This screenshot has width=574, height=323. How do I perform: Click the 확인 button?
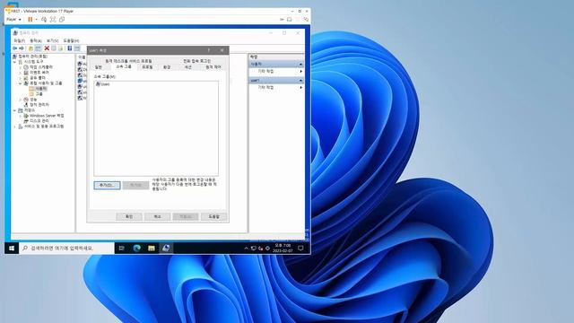click(129, 217)
